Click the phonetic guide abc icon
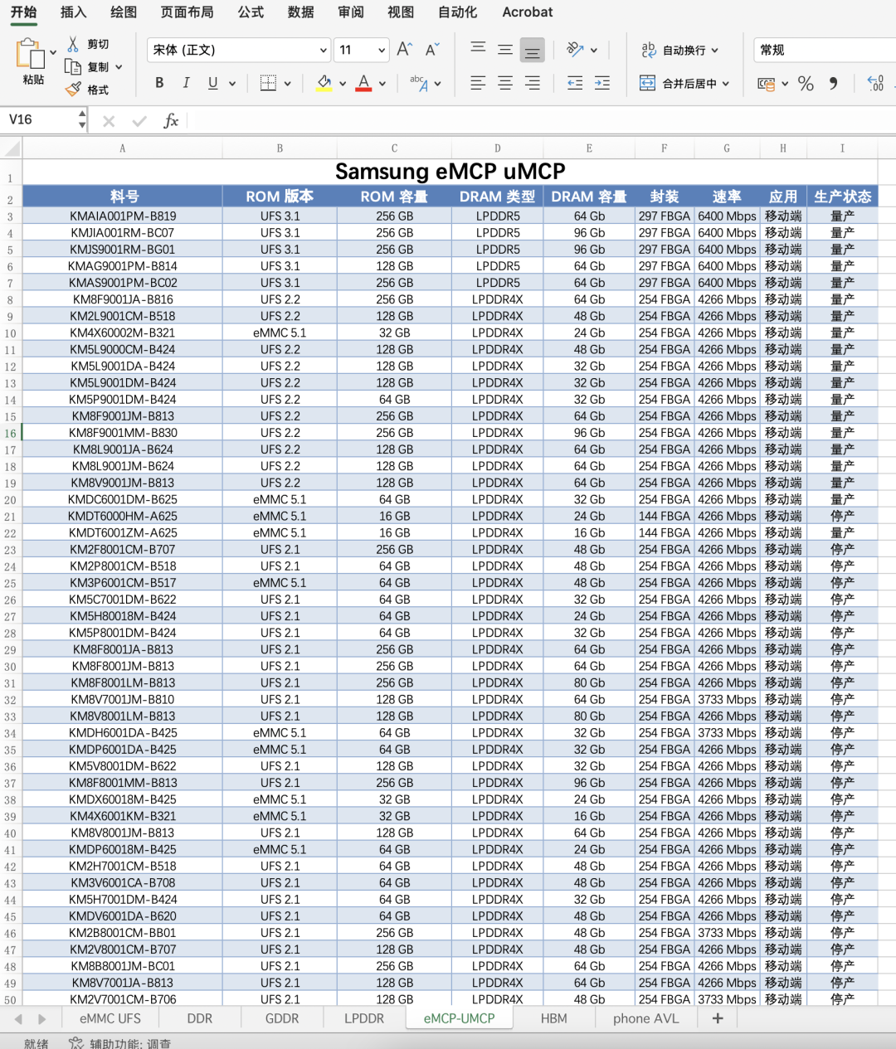 (419, 83)
